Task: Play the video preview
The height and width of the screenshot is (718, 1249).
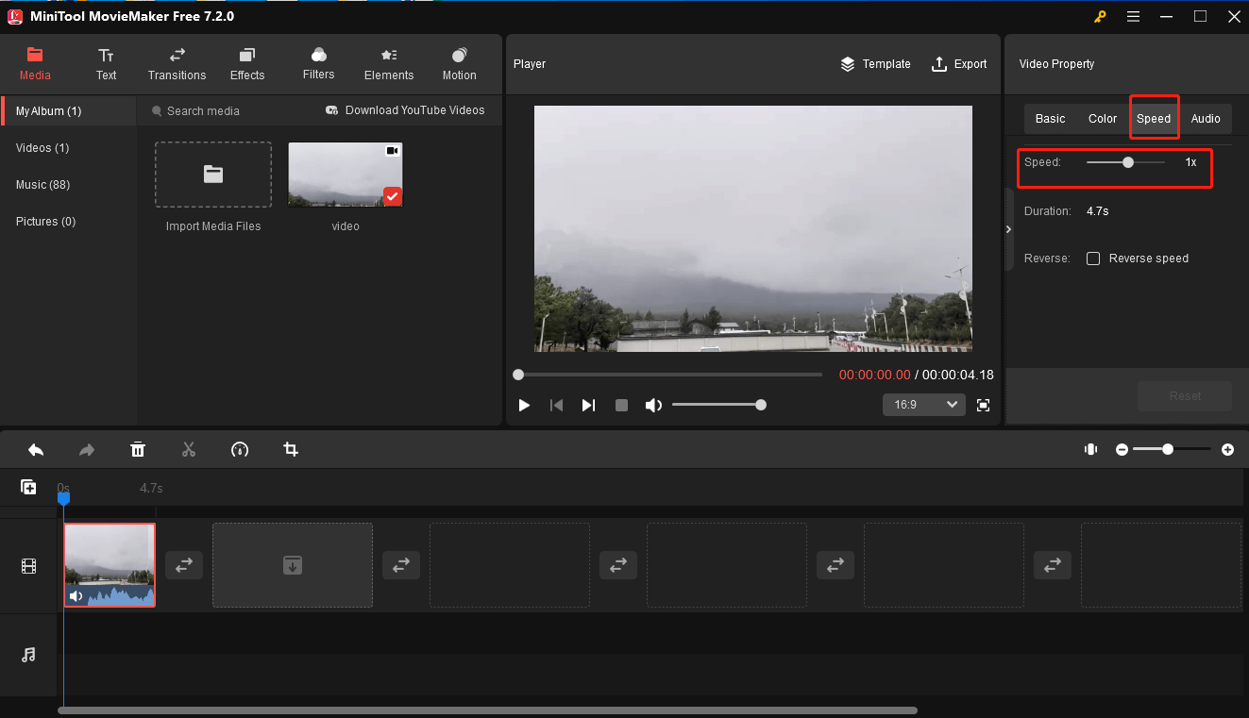Action: (x=524, y=405)
